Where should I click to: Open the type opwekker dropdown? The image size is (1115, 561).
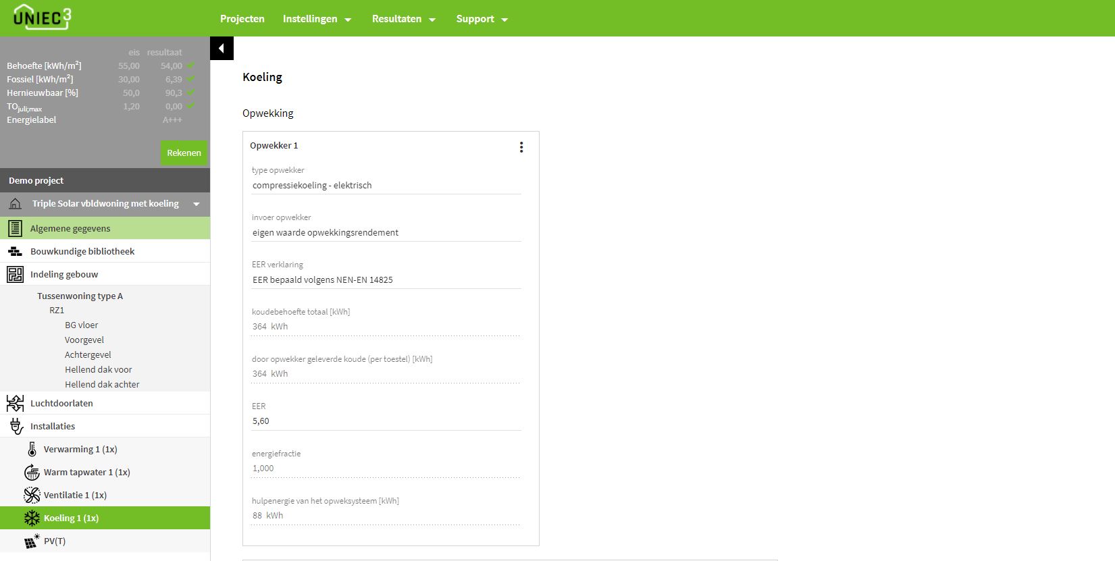[386, 185]
